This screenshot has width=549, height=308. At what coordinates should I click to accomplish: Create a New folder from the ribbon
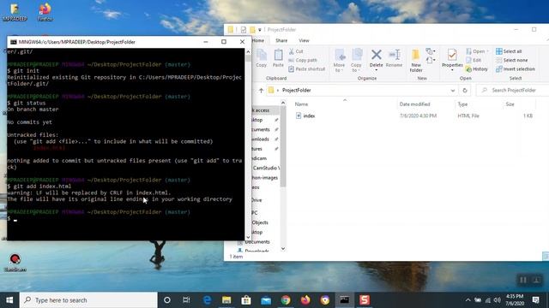tap(416, 61)
